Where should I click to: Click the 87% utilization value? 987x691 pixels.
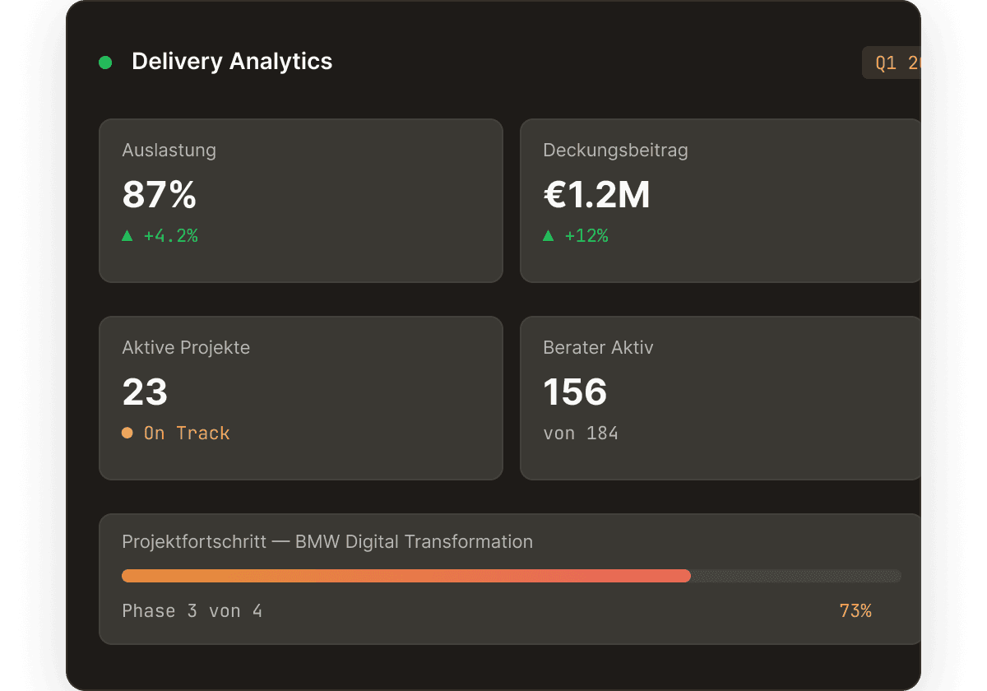160,195
